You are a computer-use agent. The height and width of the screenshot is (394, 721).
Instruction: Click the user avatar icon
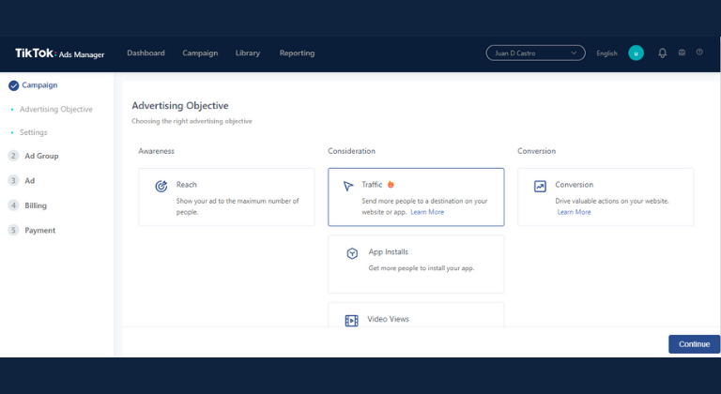[x=636, y=53]
